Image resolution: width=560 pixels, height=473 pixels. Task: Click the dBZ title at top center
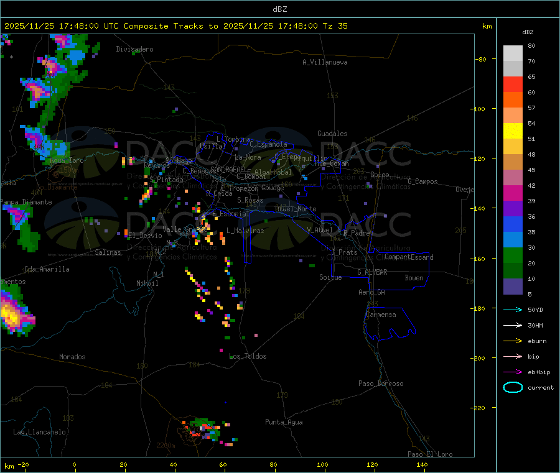tap(279, 9)
